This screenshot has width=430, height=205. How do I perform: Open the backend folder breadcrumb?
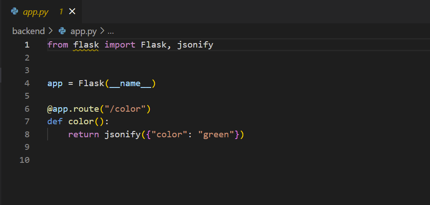click(x=28, y=31)
